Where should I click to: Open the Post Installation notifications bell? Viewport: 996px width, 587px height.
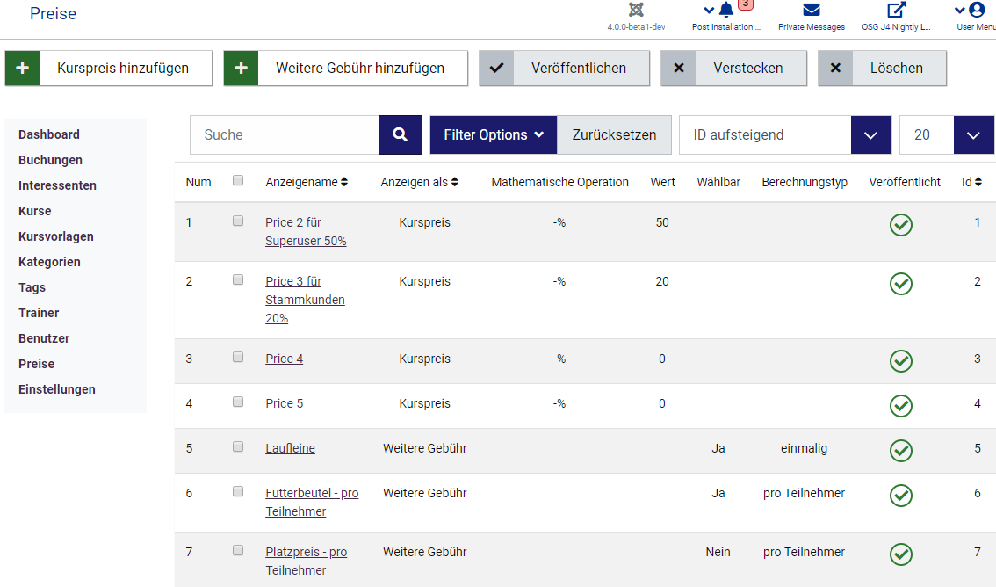pos(725,11)
